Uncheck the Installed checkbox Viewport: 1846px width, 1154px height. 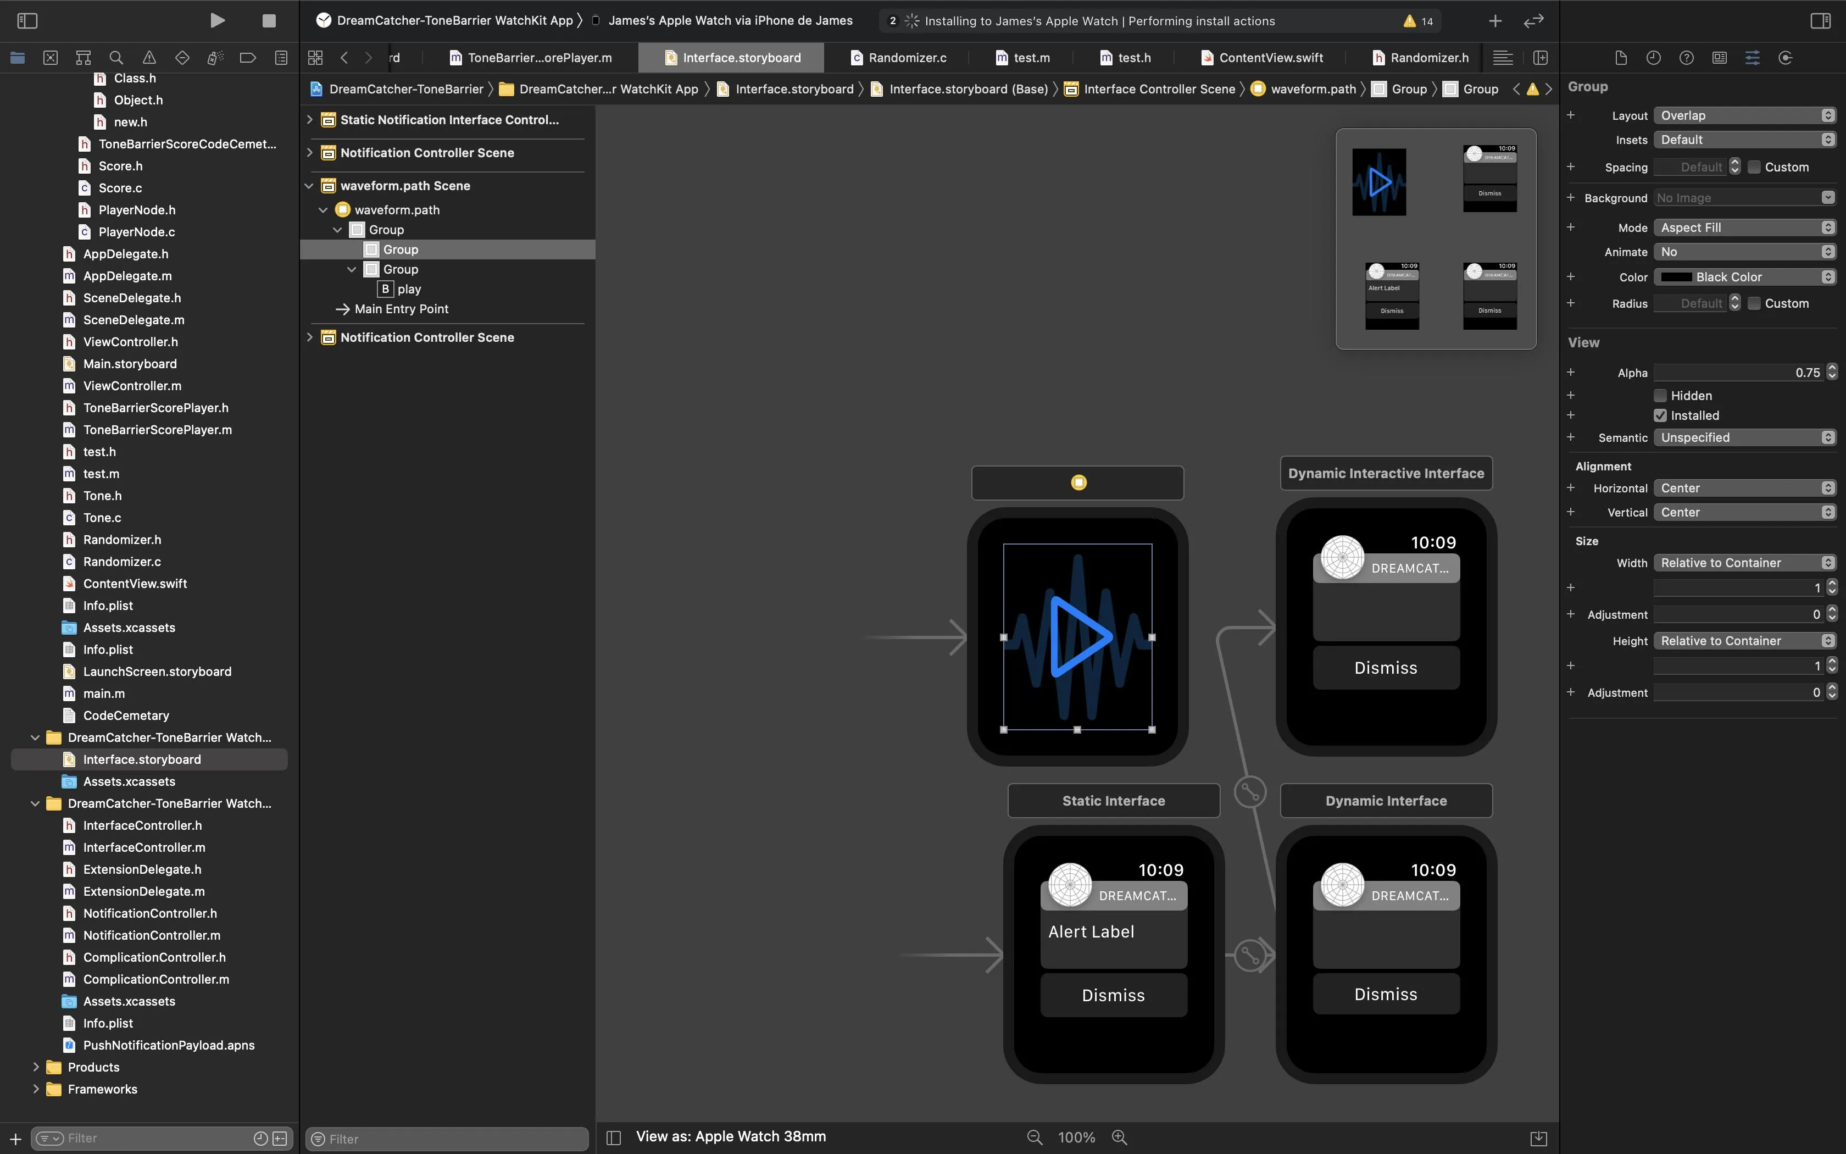pyautogui.click(x=1660, y=415)
